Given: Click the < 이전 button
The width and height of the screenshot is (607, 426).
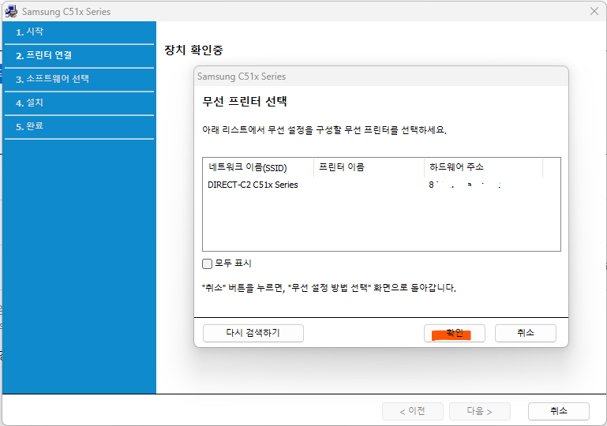Looking at the screenshot, I should point(413,411).
